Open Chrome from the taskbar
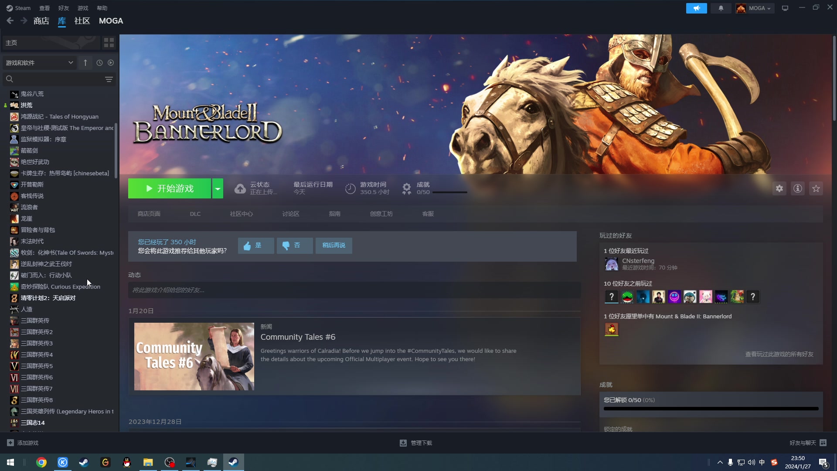The height and width of the screenshot is (471, 837). click(x=41, y=462)
